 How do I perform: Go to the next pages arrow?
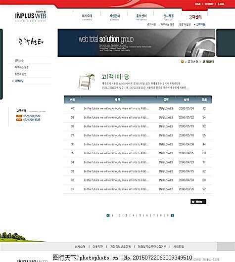tap(173, 216)
